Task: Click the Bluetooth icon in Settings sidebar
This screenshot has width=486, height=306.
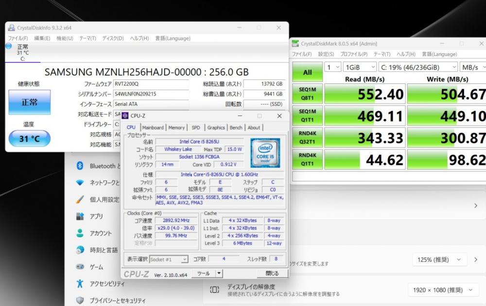Action: (80, 166)
